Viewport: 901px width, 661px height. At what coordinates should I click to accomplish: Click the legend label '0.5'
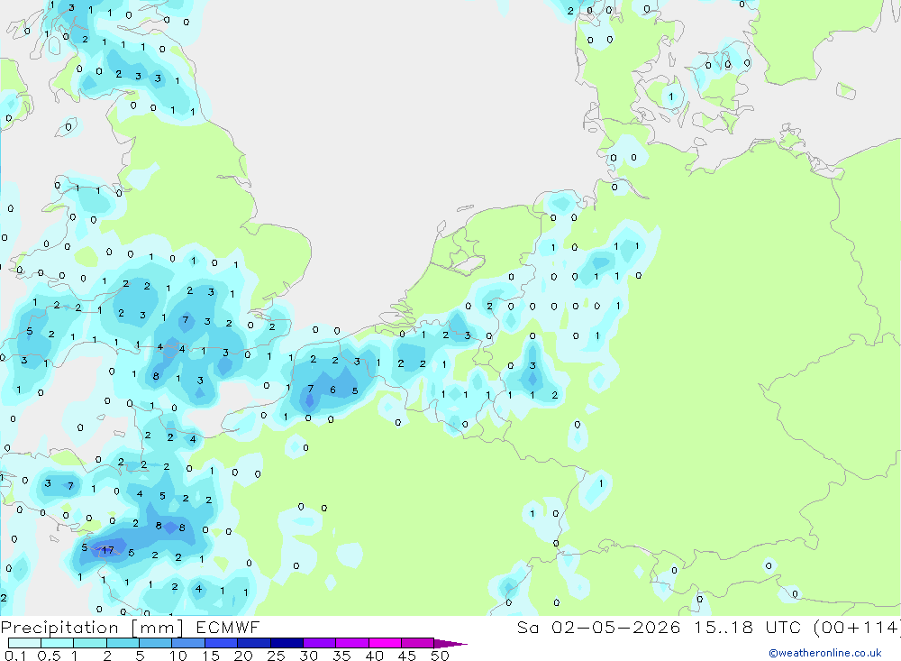[49, 656]
